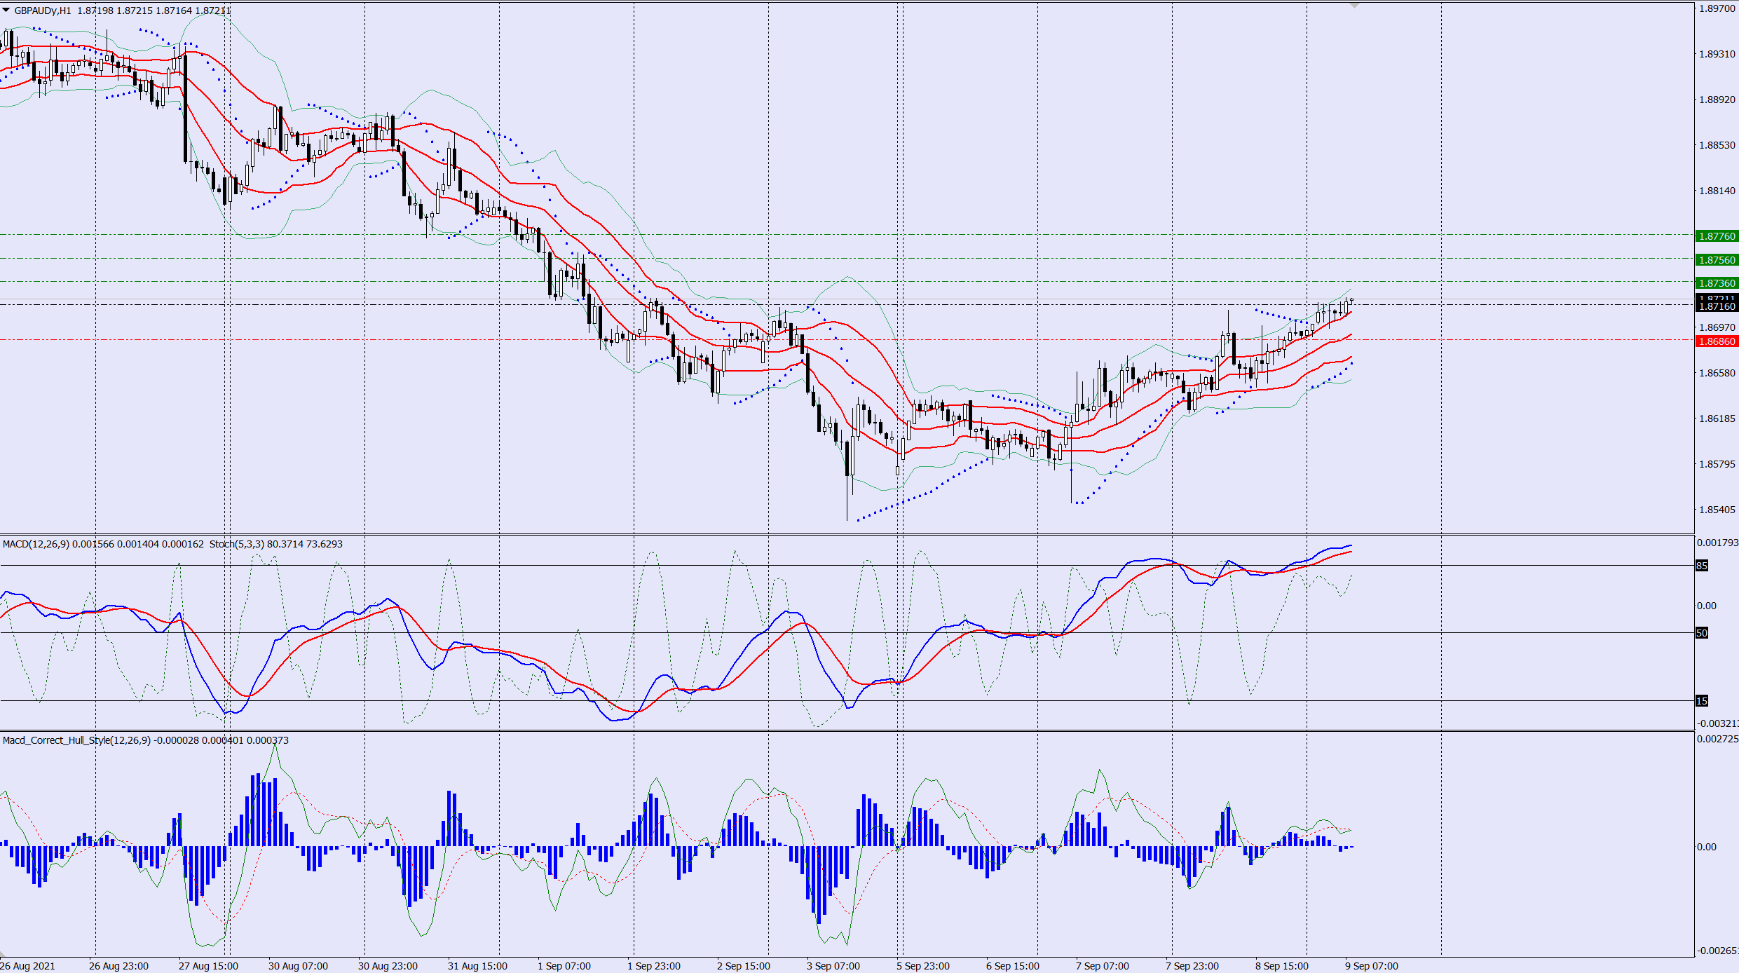Click the 85 stochastic level label

1702,566
